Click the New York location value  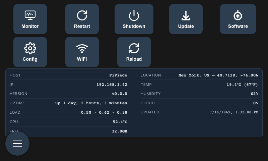tap(218, 75)
